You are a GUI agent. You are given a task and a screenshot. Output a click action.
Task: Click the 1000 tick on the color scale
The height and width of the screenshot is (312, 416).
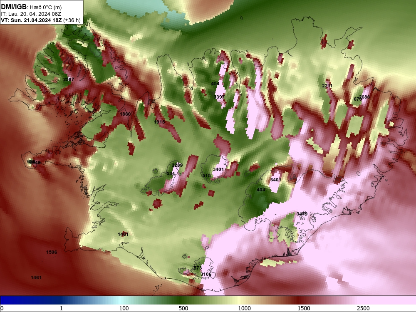[244, 308]
